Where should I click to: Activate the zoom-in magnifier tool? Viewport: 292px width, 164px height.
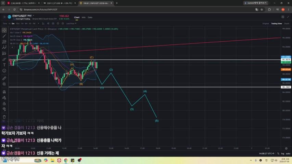(x=4, y=84)
